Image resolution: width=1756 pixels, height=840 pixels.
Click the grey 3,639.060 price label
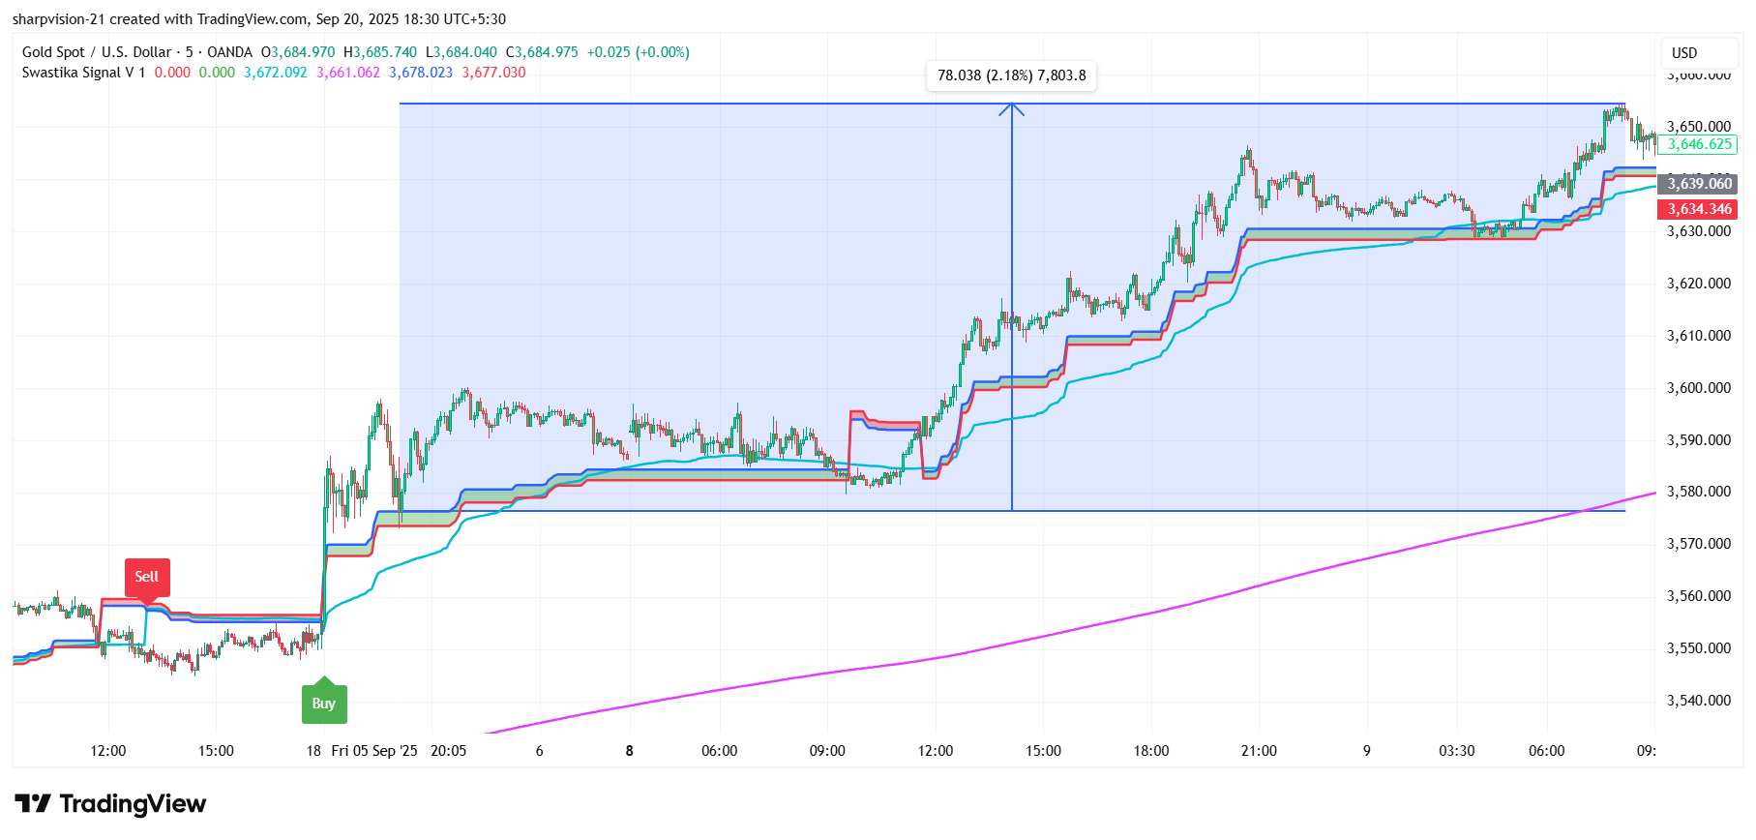(1699, 184)
